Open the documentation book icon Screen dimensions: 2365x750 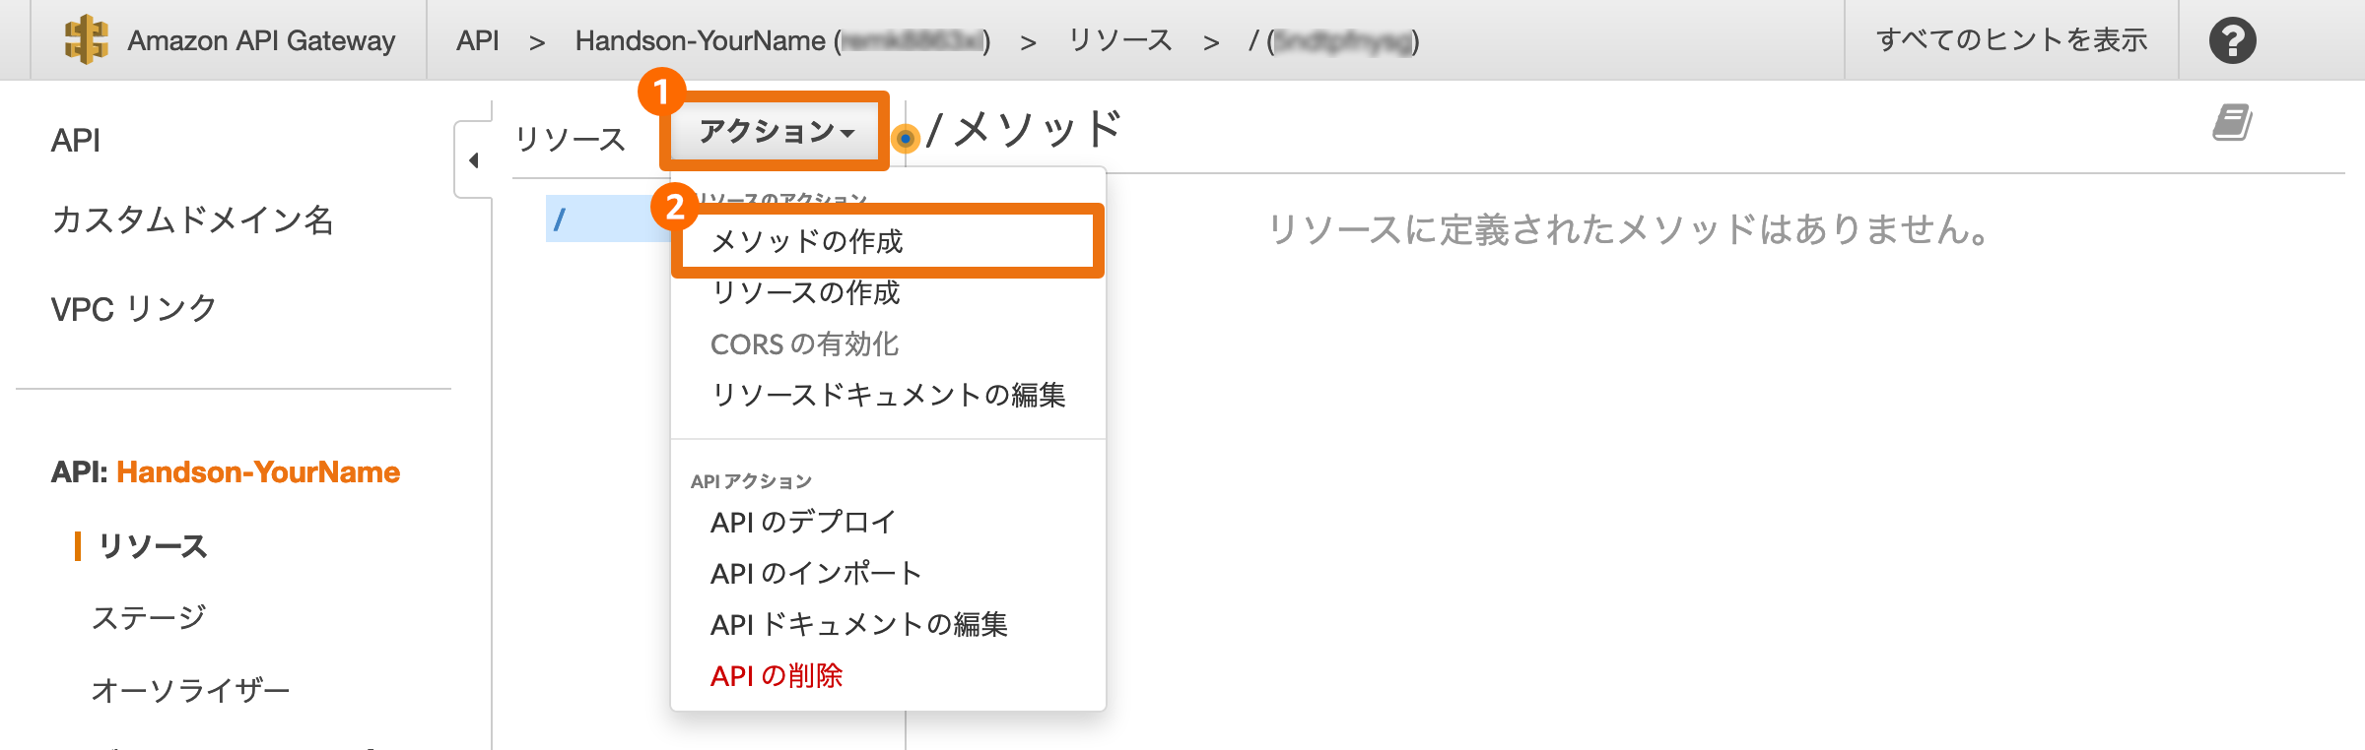2232,123
